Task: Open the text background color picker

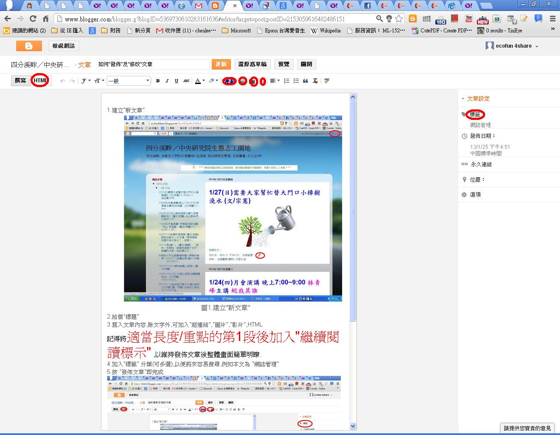Action: pyautogui.click(x=213, y=81)
